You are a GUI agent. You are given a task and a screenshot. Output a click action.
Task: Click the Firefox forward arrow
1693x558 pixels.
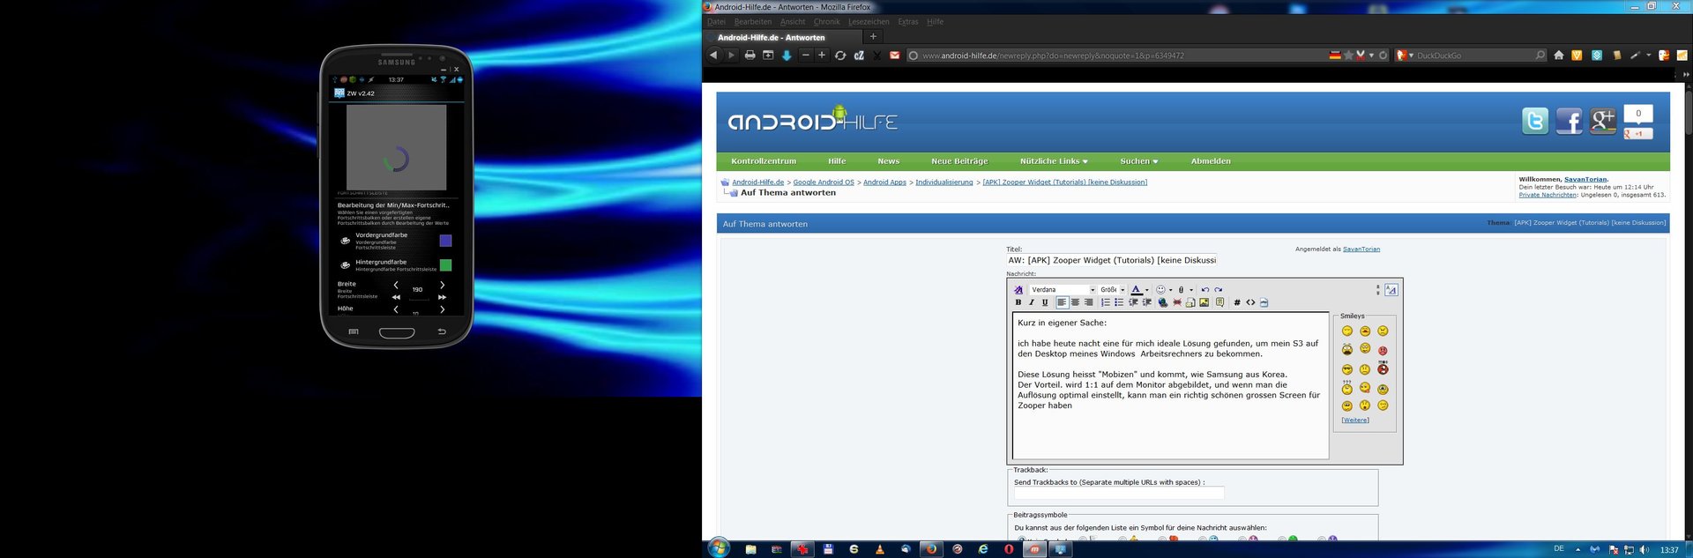point(730,56)
